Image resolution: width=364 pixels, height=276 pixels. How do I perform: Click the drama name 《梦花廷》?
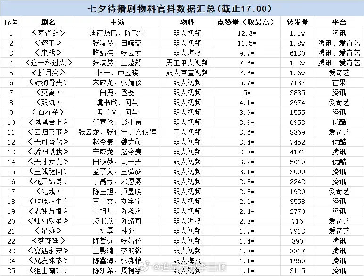coord(48,241)
